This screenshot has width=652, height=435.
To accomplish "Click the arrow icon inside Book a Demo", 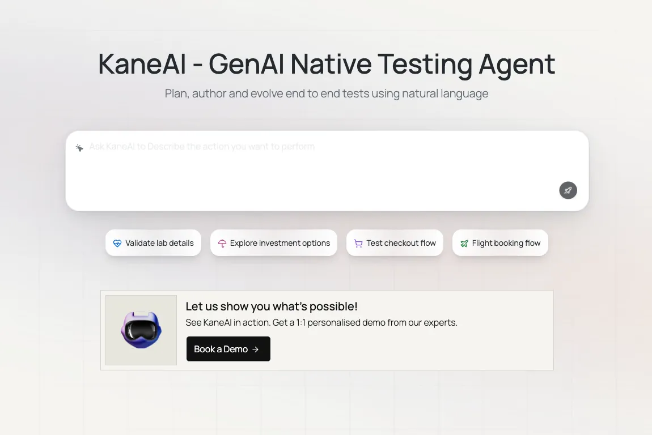I will pyautogui.click(x=255, y=349).
